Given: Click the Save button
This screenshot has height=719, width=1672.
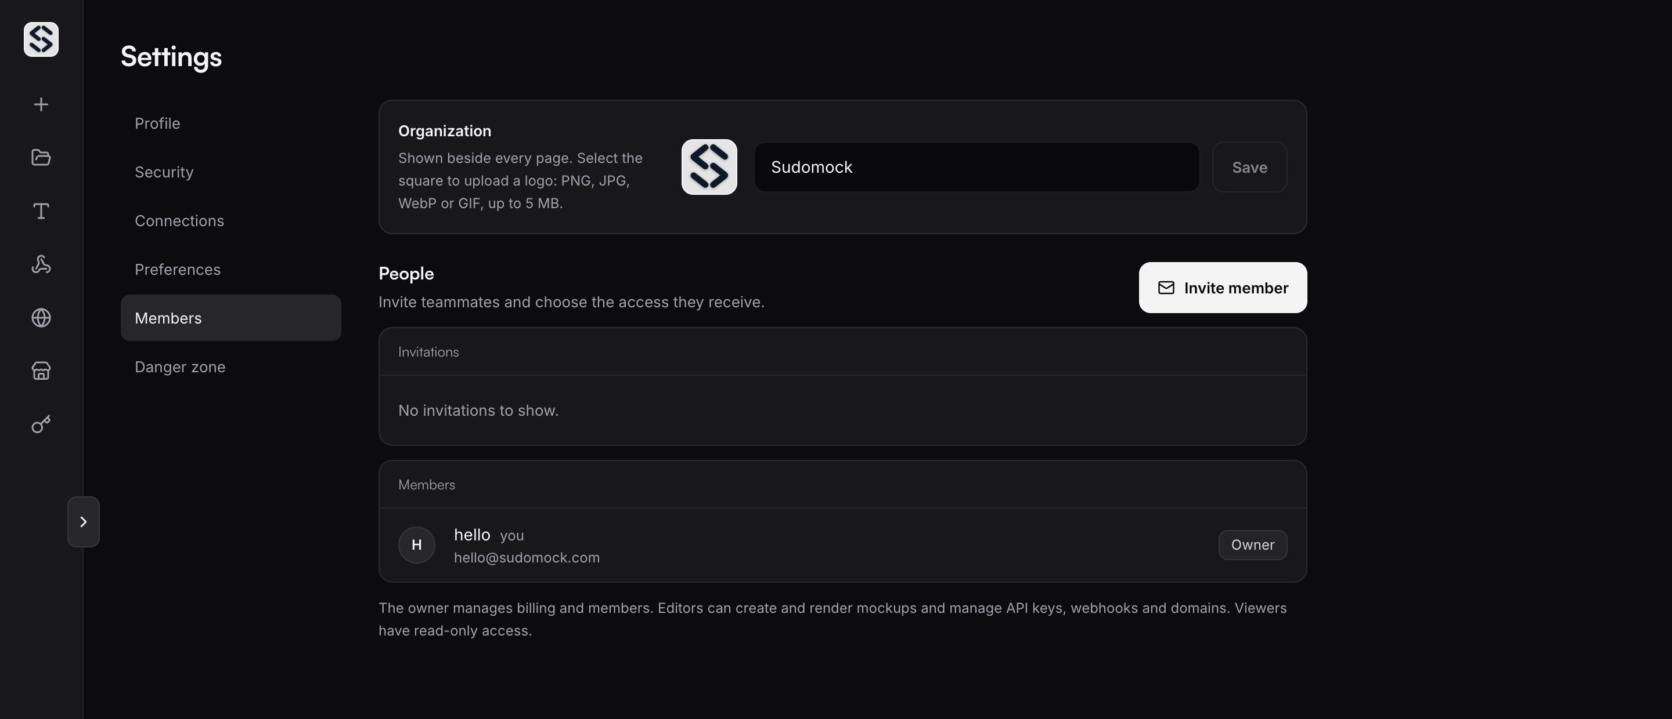Looking at the screenshot, I should (1249, 166).
